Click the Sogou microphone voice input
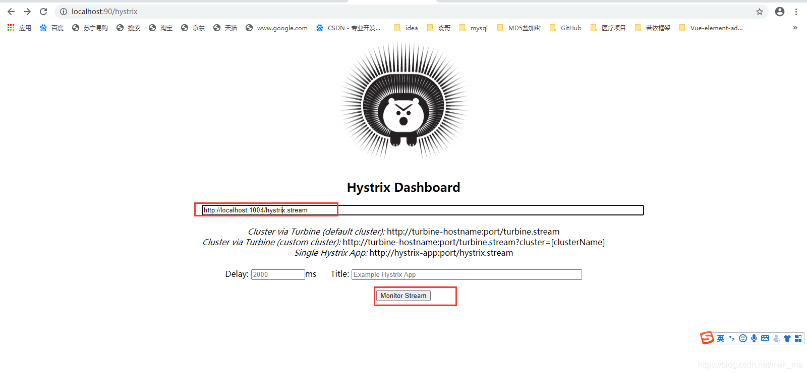The image size is (807, 374). (x=754, y=338)
